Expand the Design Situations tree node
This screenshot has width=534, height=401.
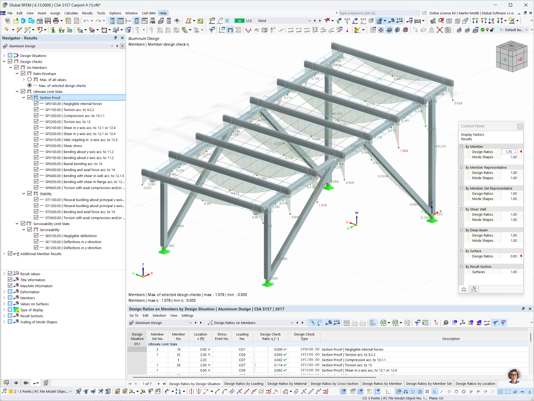click(4, 56)
